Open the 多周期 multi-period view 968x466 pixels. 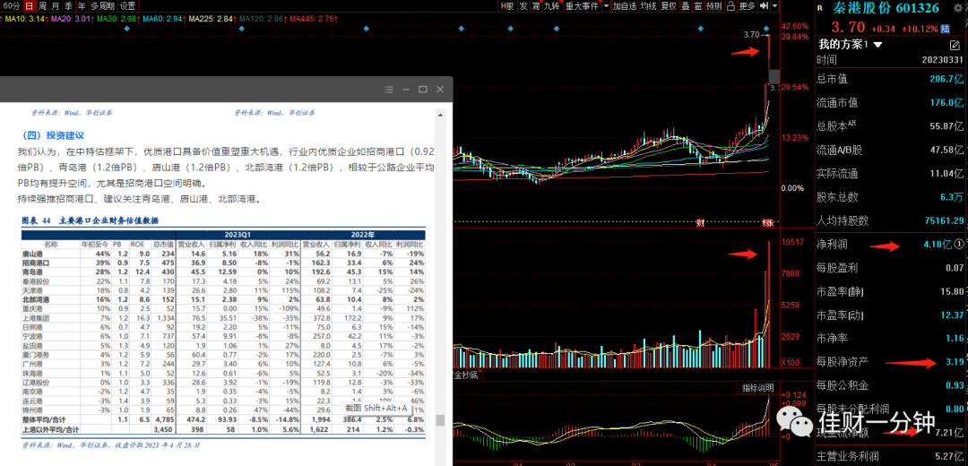(x=102, y=6)
